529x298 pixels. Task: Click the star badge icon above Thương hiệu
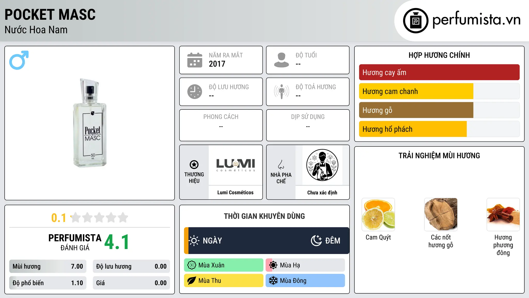point(194,165)
